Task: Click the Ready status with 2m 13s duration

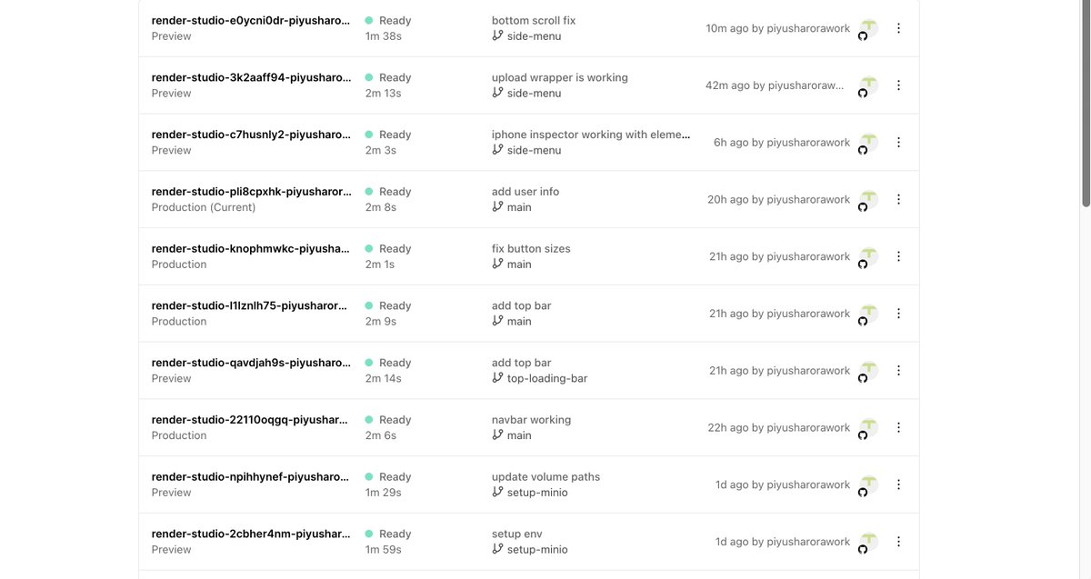Action: tap(388, 77)
